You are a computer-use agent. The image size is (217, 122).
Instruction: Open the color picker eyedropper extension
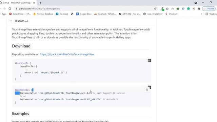(162, 9)
